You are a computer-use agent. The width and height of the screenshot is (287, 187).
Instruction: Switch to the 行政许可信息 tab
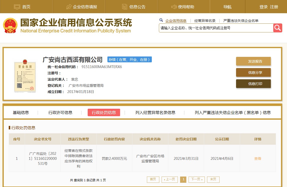click(x=60, y=112)
